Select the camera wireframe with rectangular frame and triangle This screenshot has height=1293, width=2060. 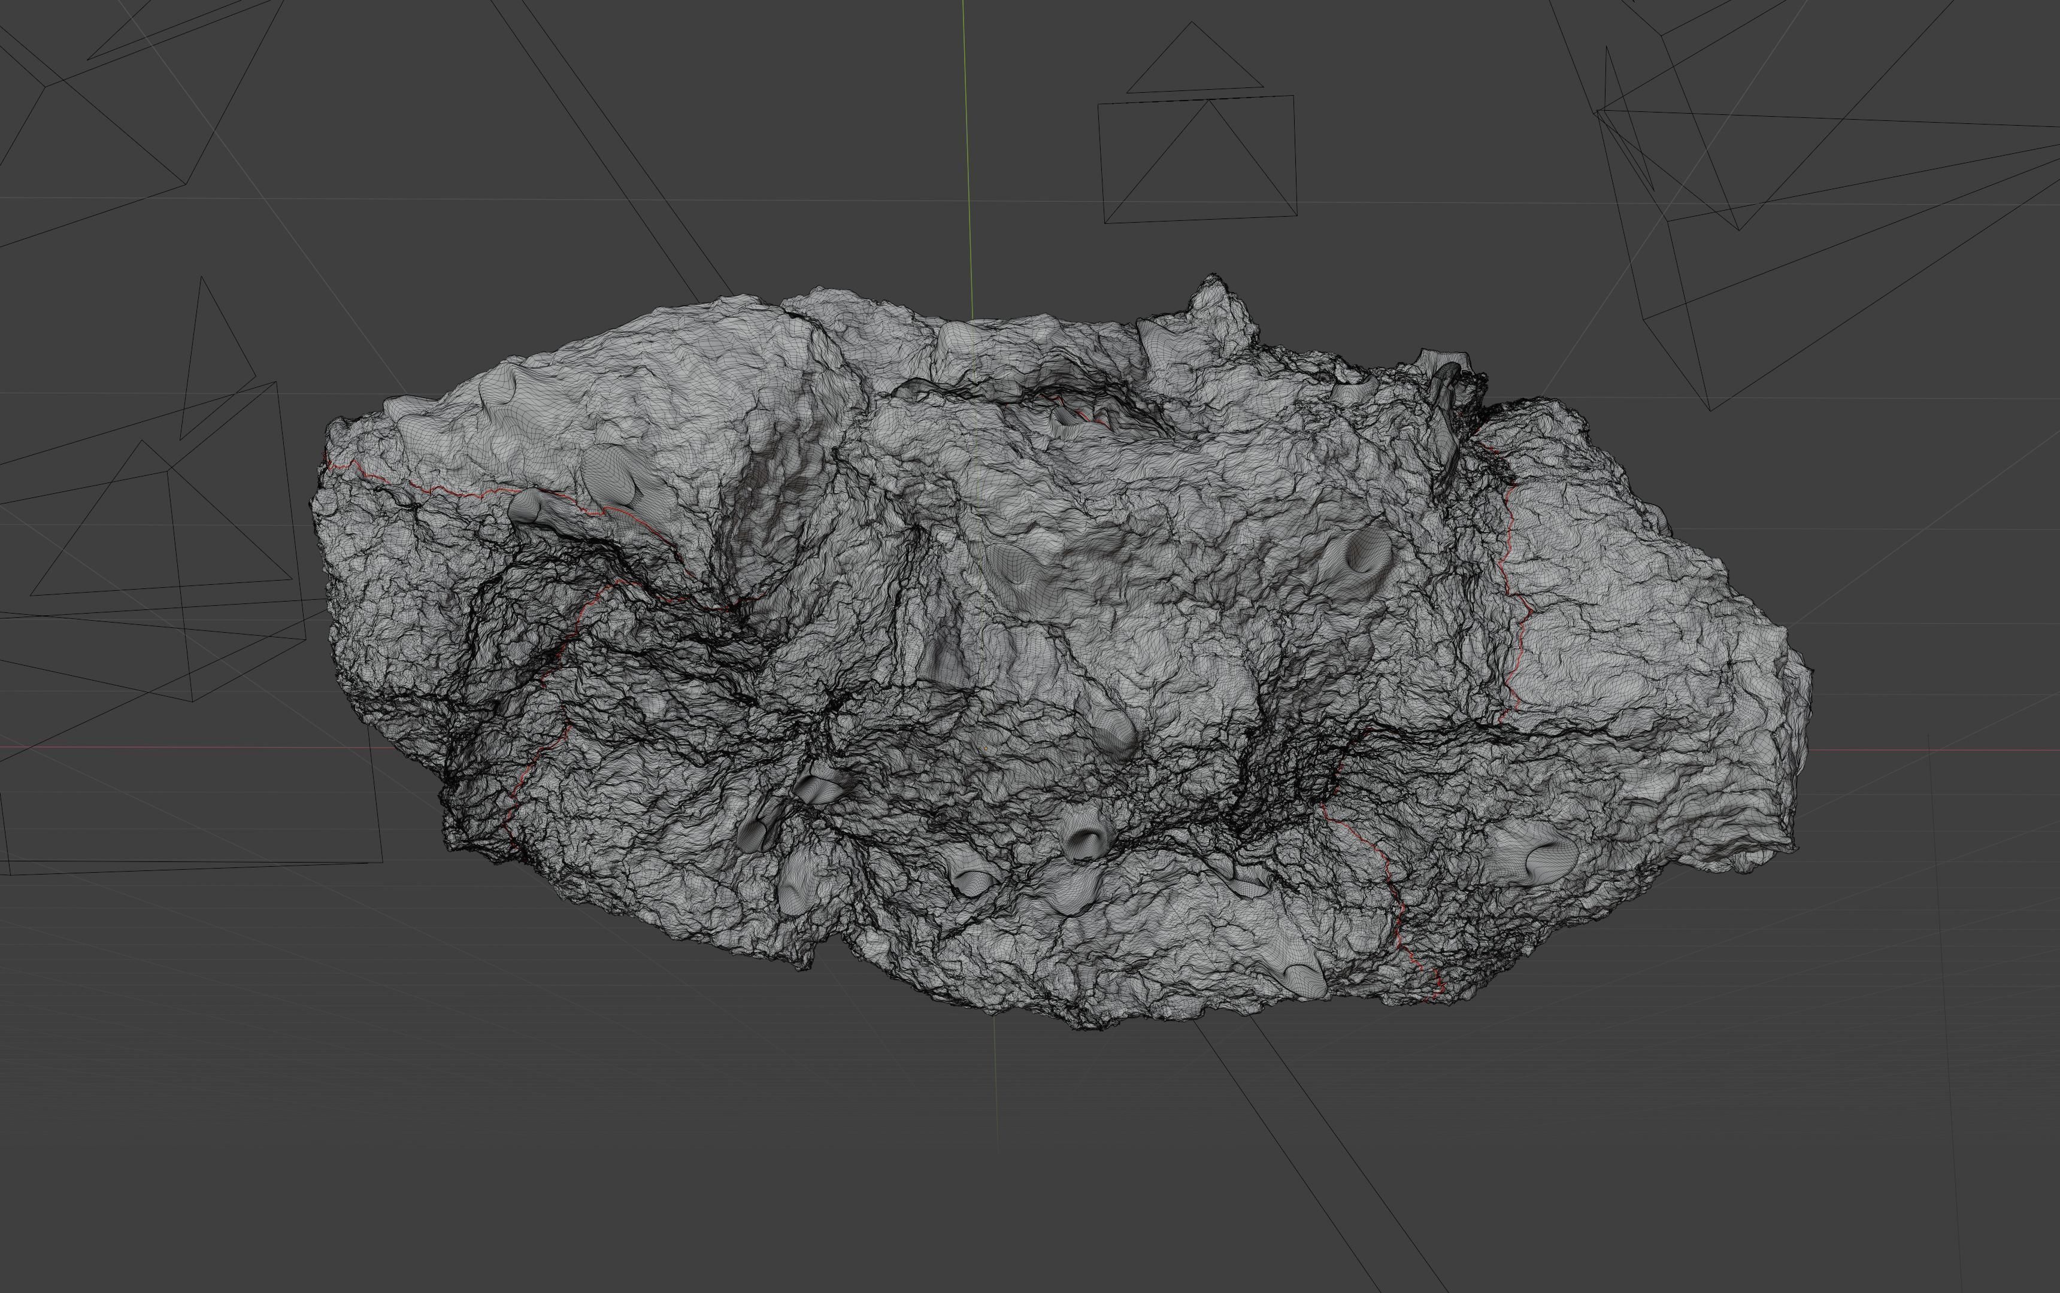coord(1198,123)
